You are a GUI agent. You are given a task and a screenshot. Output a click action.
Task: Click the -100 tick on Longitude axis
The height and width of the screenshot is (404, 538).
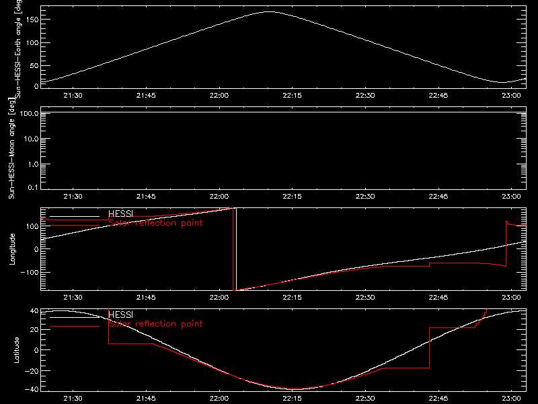30,272
